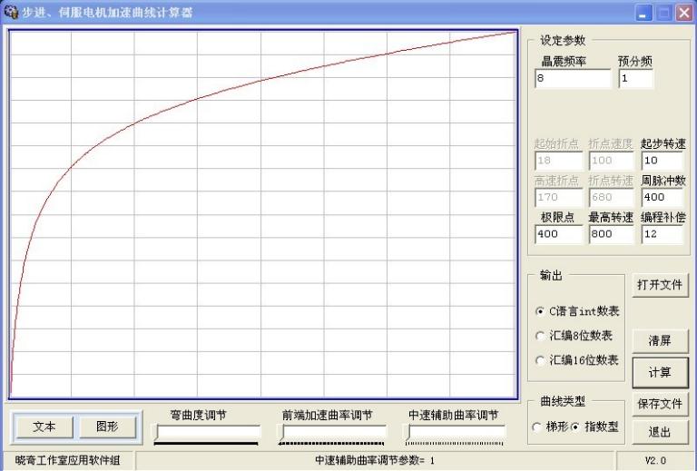Screen dimensions: 697x471
Task: Click the 打开文件 button
Action: click(x=660, y=285)
